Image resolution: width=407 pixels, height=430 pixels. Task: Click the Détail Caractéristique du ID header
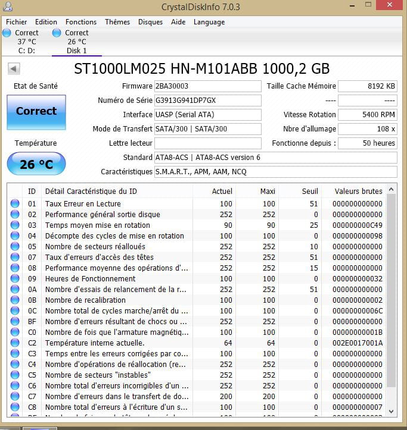(117, 191)
